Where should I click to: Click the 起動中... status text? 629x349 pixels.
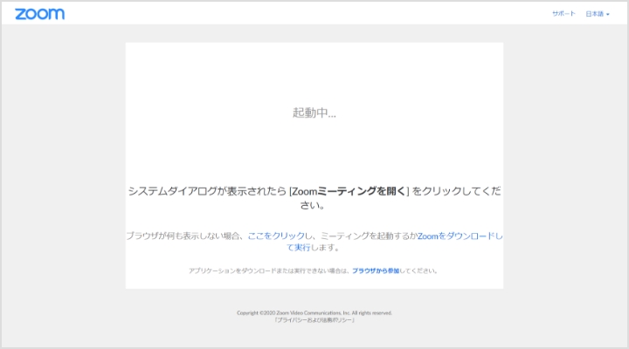click(x=314, y=113)
